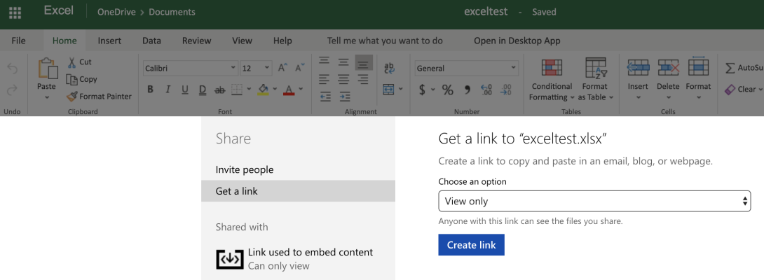Select 'Invite people' in Share panel
This screenshot has width=764, height=280.
pyautogui.click(x=245, y=170)
